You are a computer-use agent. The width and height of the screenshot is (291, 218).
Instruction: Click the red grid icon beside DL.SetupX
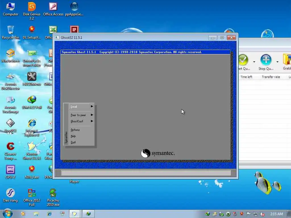coord(74,29)
